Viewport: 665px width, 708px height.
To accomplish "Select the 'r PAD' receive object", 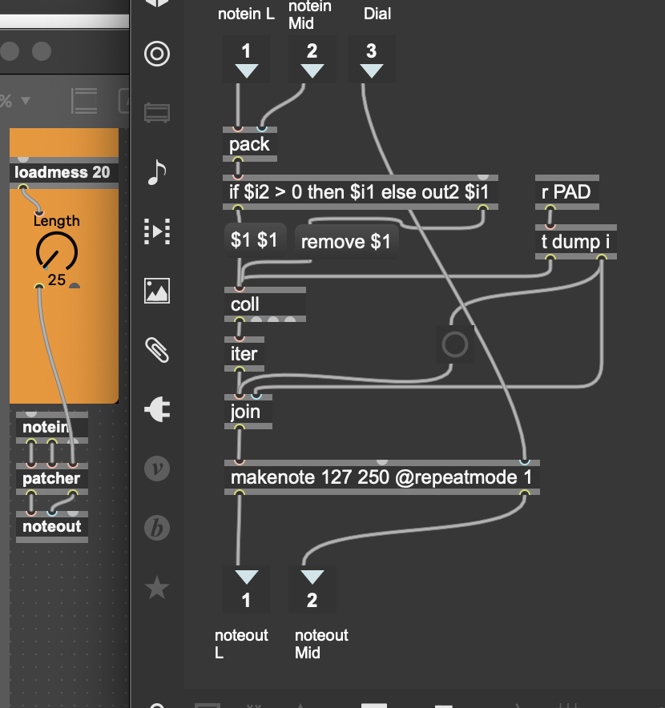I will click(567, 192).
